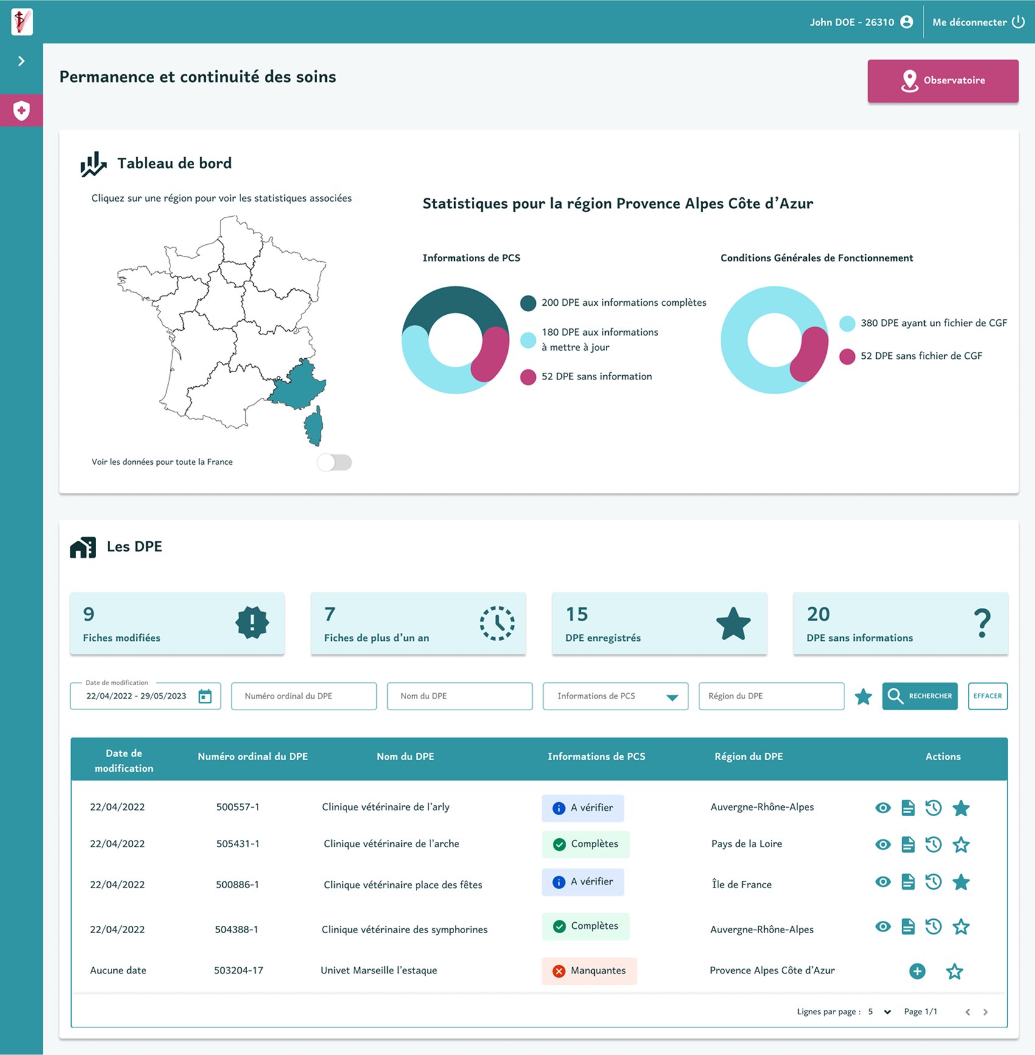Open the Lignes par page dropdown
This screenshot has width=1035, height=1055.
[879, 1012]
